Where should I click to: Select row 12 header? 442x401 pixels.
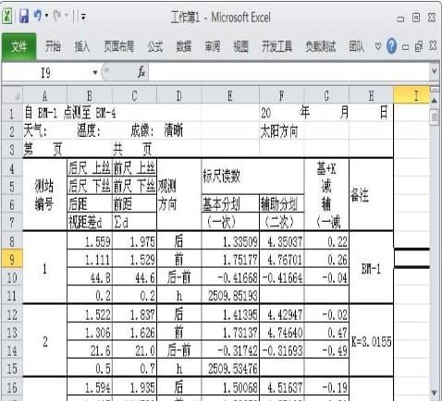coord(12,314)
